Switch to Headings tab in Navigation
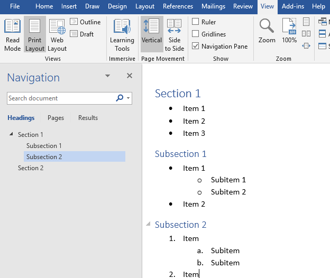 pyautogui.click(x=21, y=118)
